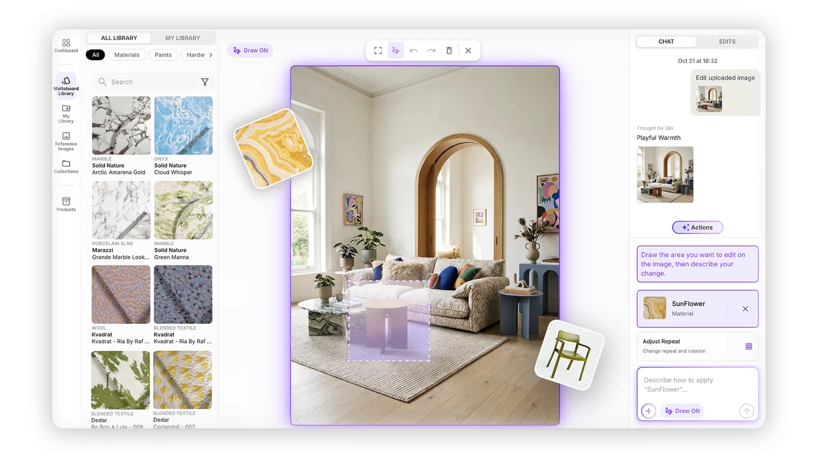Click the floating green chair product card
The height and width of the screenshot is (459, 817).
point(569,354)
